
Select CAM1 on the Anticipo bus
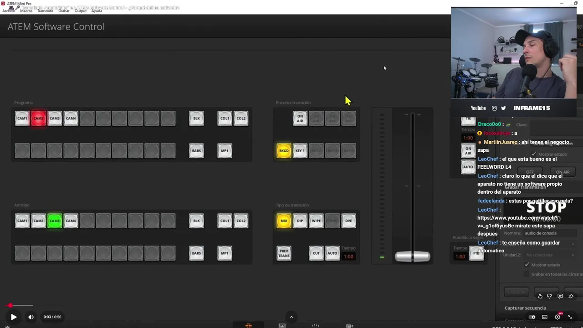(22, 221)
